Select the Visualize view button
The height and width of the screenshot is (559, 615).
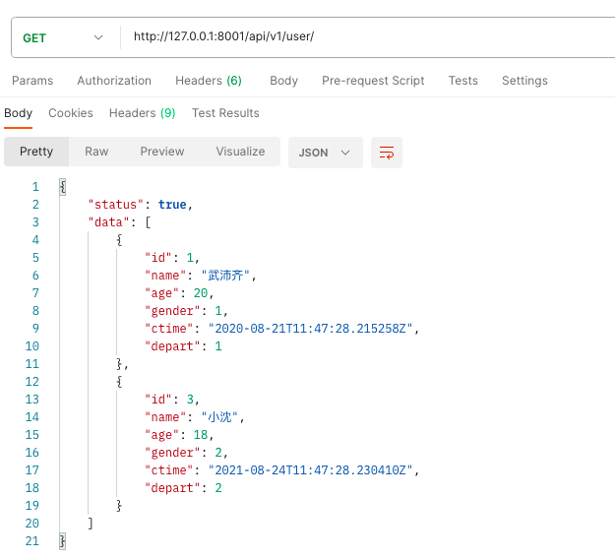click(x=240, y=152)
